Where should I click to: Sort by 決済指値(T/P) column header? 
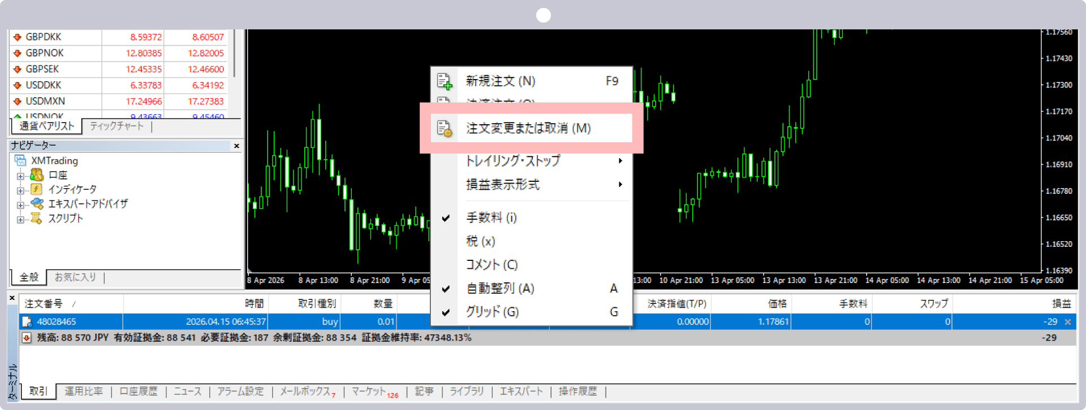click(671, 304)
